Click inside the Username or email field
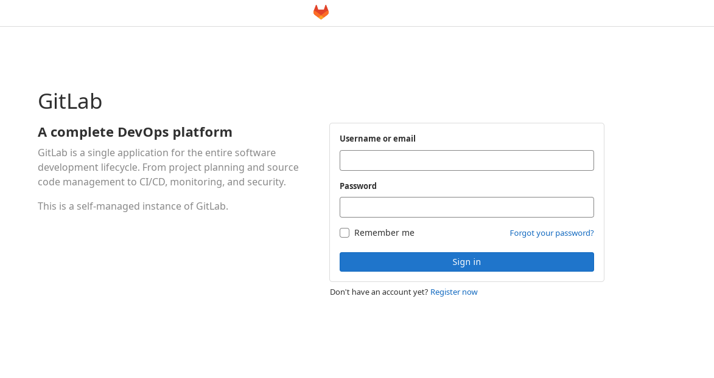 (466, 160)
